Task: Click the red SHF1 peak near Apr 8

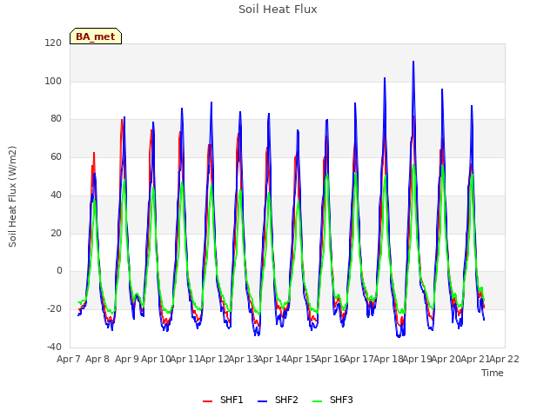Action: click(94, 153)
